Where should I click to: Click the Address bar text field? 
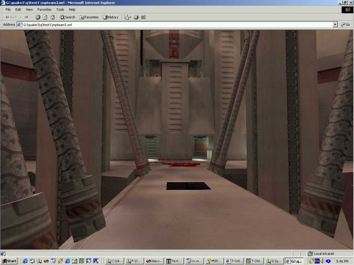(178, 24)
